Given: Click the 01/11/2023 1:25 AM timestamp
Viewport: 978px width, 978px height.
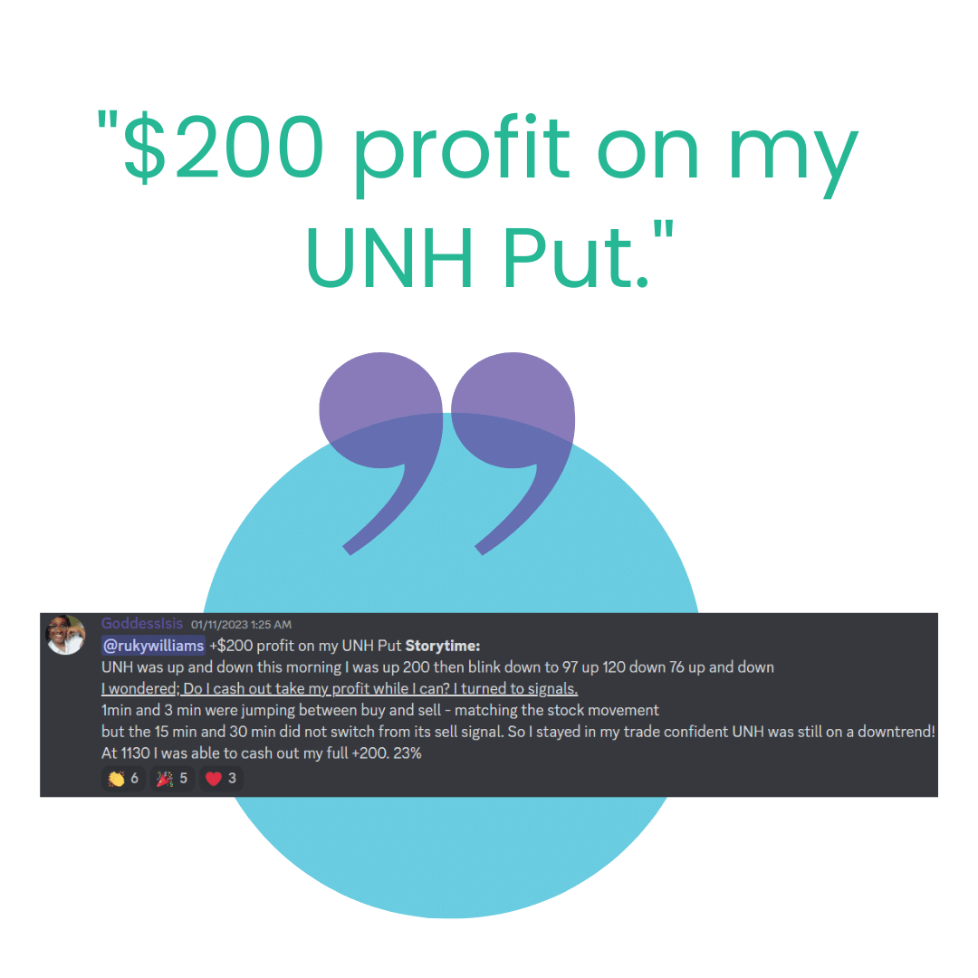Looking at the screenshot, I should pos(242,624).
